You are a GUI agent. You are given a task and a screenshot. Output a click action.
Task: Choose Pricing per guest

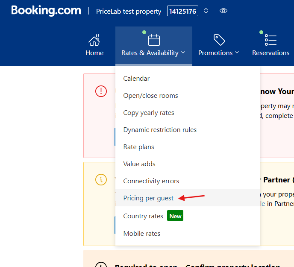(188, 198)
